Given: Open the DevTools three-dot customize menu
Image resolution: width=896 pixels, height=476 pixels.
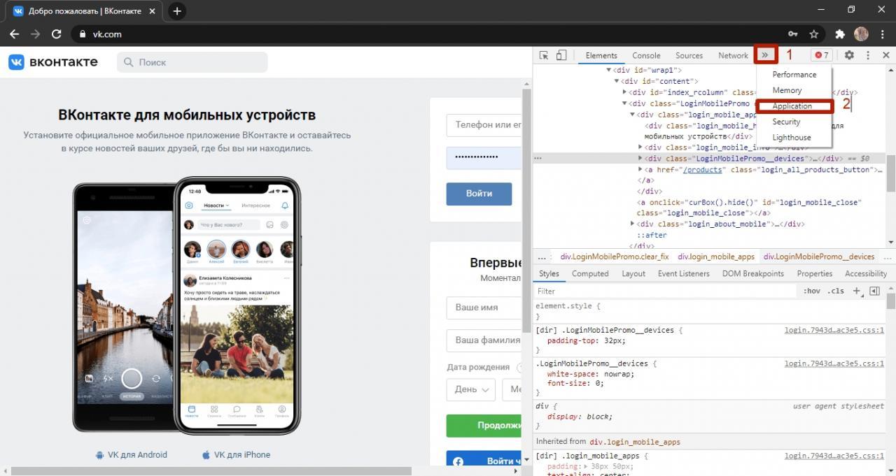Looking at the screenshot, I should [x=868, y=55].
